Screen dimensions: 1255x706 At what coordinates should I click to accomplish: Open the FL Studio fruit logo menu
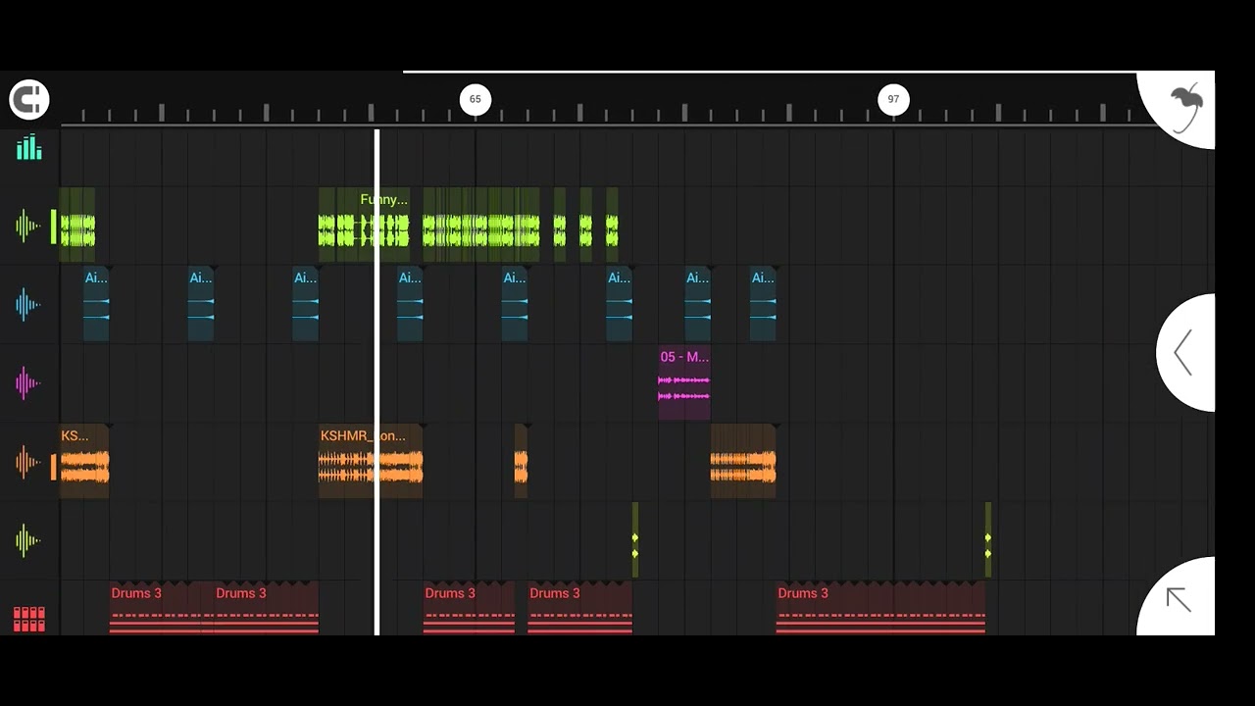click(1185, 106)
